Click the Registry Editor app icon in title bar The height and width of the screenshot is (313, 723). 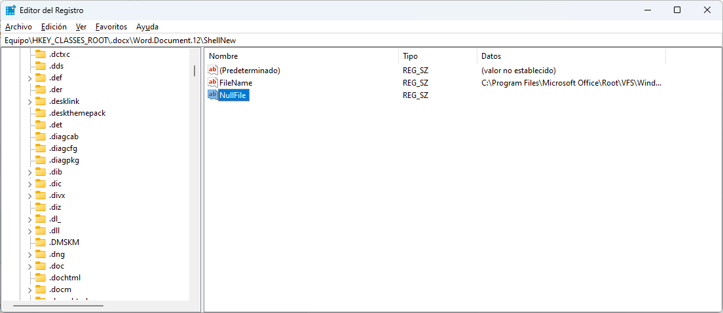coord(10,10)
